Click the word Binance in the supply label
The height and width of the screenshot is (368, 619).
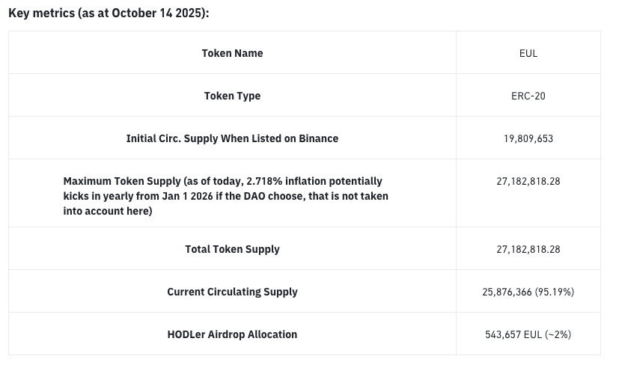[x=318, y=138]
